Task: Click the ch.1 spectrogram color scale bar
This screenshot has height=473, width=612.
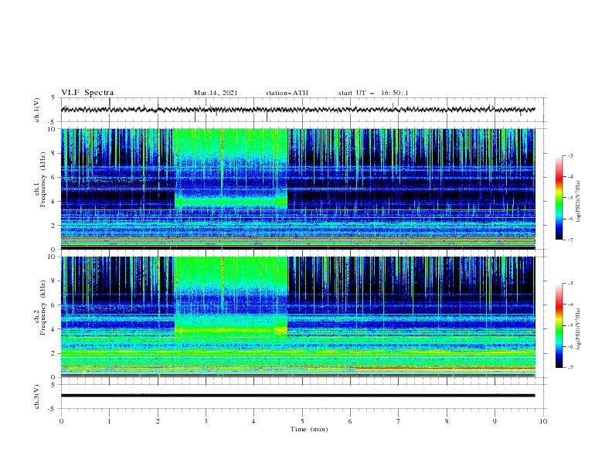Action: tap(559, 198)
